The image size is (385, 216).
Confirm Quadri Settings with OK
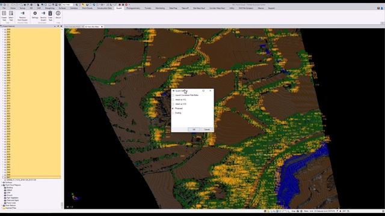tap(194, 130)
